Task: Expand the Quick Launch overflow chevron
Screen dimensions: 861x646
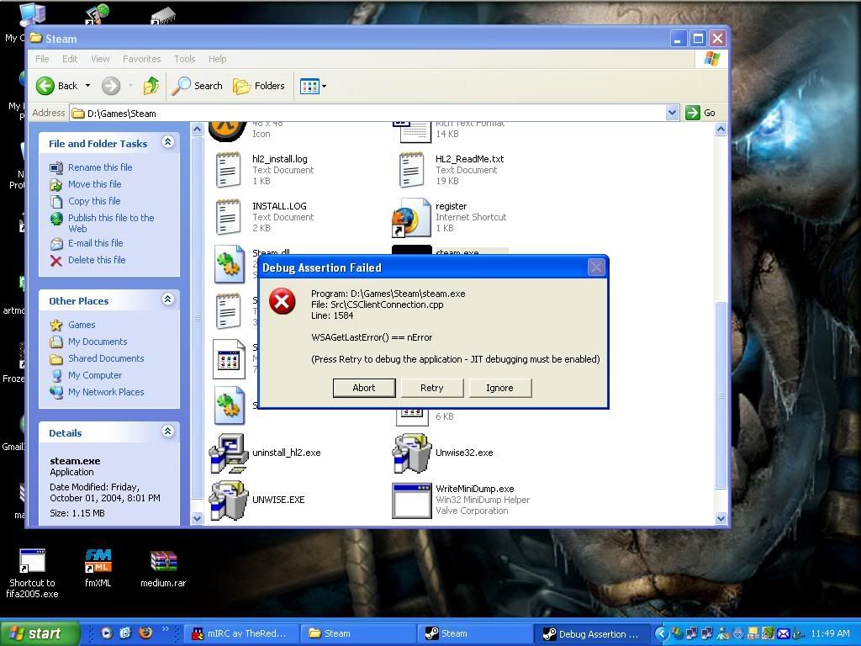Action: [166, 629]
